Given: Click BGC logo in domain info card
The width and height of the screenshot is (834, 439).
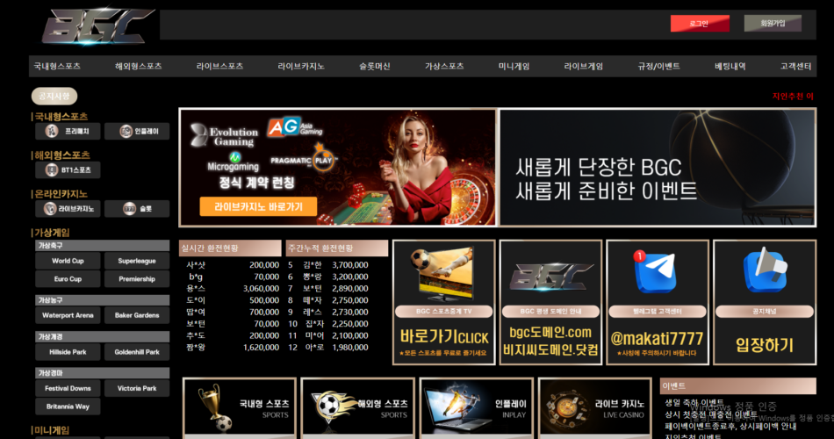Looking at the screenshot, I should [550, 277].
